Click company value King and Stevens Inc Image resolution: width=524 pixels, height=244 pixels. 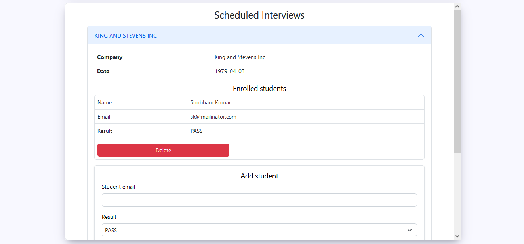pos(240,57)
